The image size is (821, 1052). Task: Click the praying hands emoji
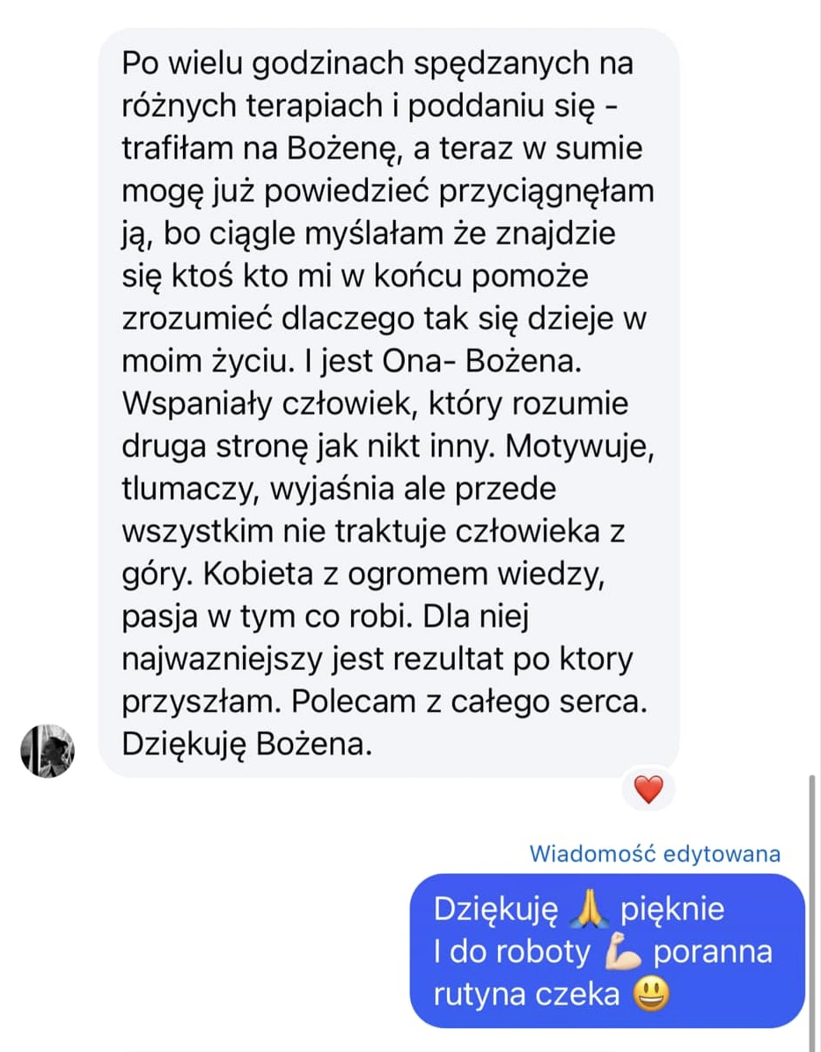click(x=589, y=909)
